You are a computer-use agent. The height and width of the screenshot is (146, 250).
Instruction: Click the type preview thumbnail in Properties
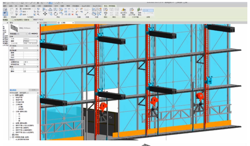14,28
